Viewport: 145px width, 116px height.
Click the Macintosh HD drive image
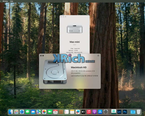55,72
